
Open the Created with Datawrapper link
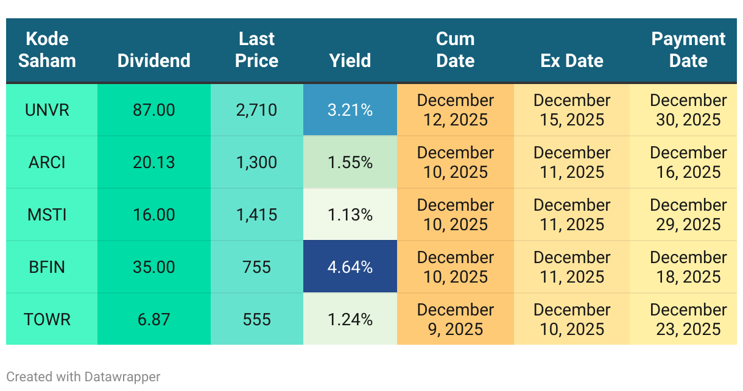83,377
